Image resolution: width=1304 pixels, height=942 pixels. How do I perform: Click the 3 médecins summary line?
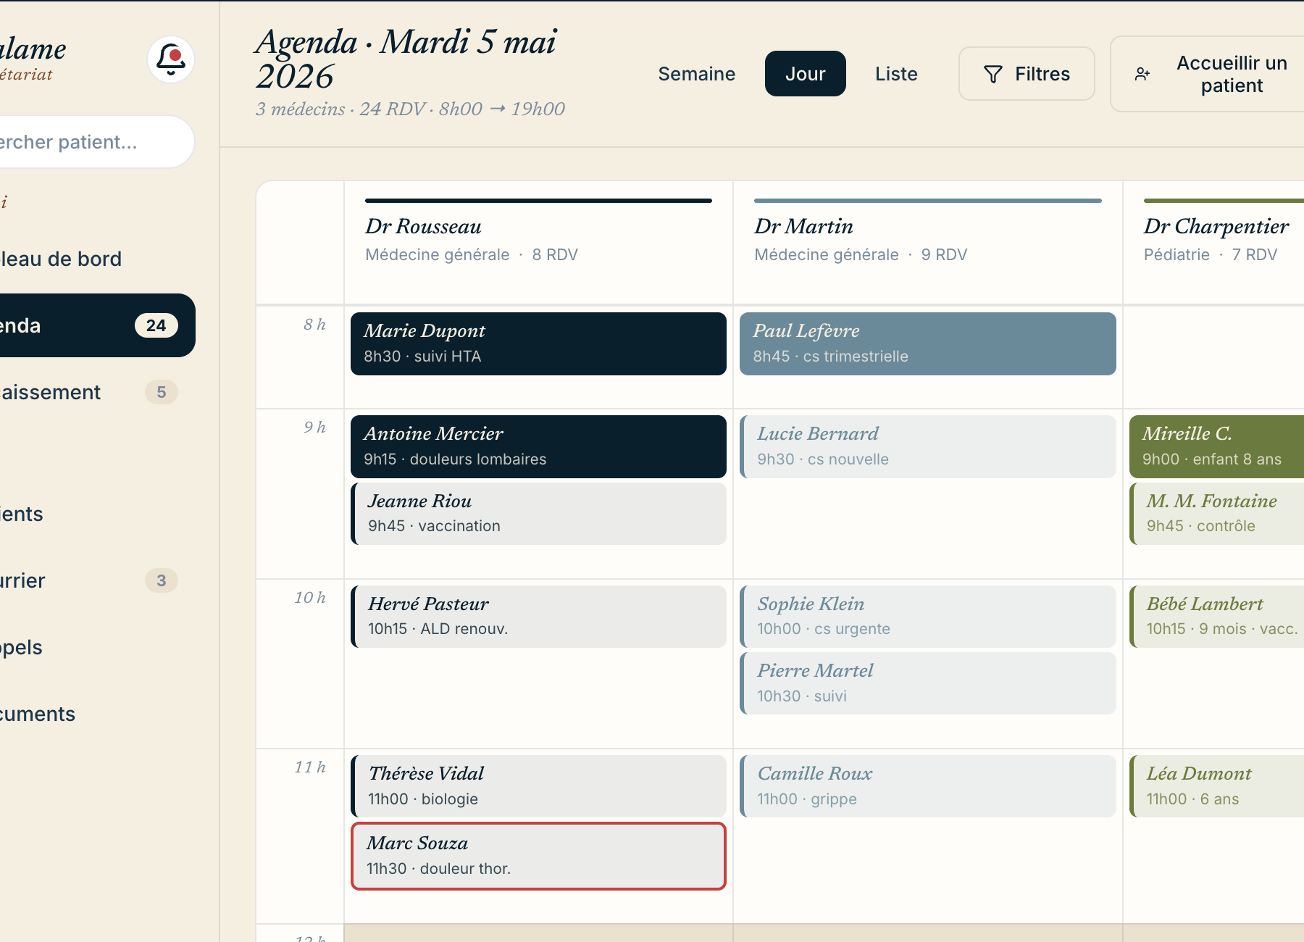coord(410,109)
